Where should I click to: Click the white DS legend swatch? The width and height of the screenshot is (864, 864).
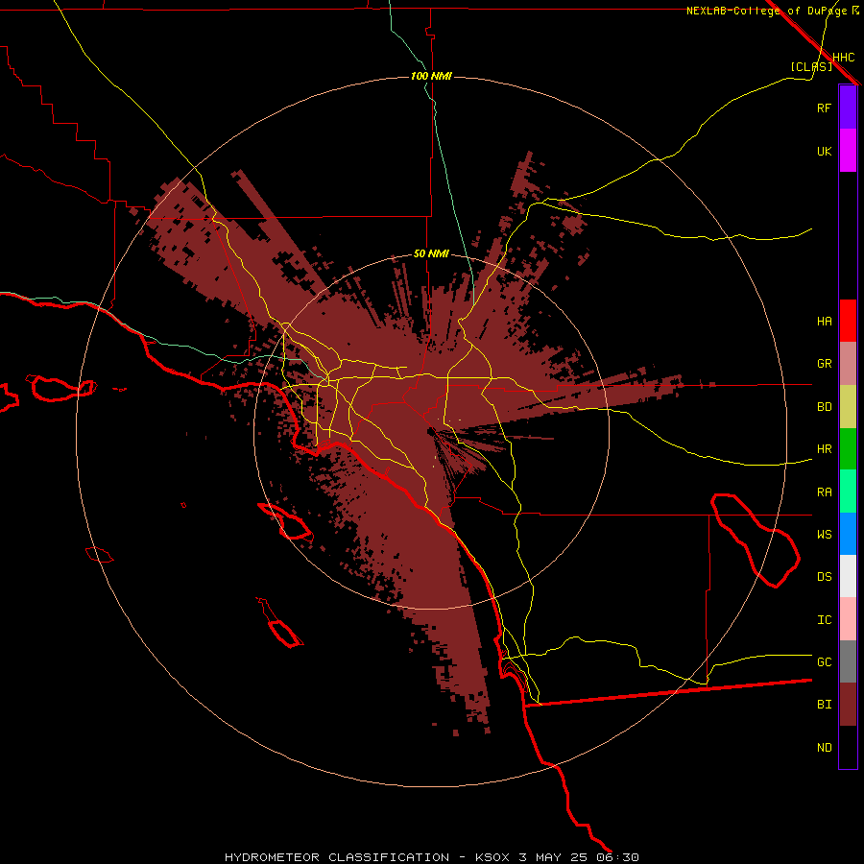click(848, 576)
